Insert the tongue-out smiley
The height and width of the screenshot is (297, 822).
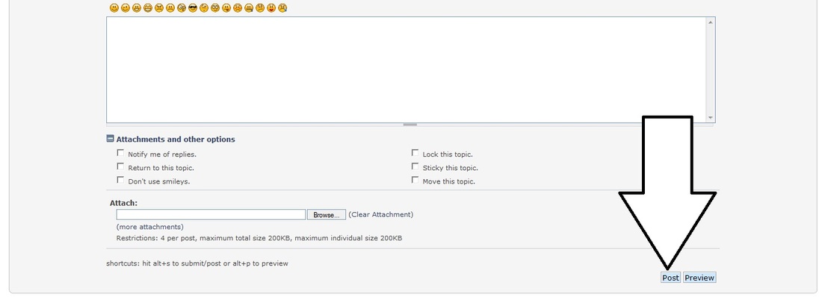point(226,8)
